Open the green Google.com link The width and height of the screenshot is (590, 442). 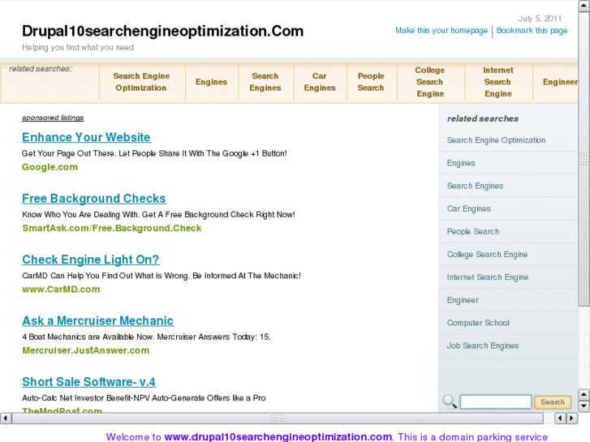tap(50, 167)
